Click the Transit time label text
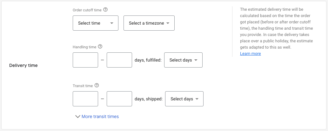 (x=83, y=86)
